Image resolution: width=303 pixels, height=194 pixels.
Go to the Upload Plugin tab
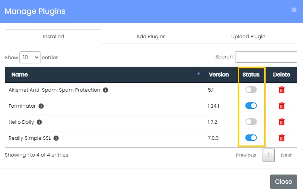click(248, 37)
